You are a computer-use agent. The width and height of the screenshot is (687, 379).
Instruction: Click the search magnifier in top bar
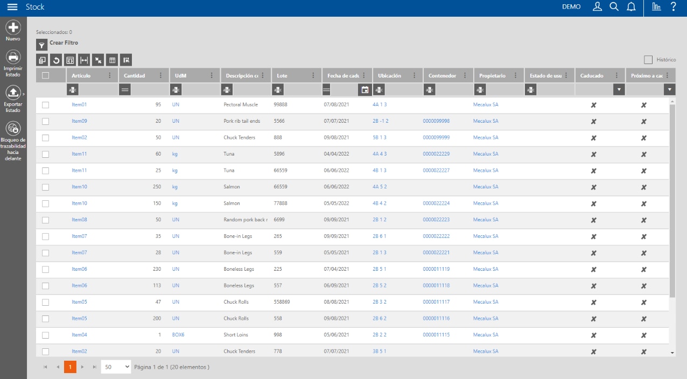pyautogui.click(x=614, y=7)
